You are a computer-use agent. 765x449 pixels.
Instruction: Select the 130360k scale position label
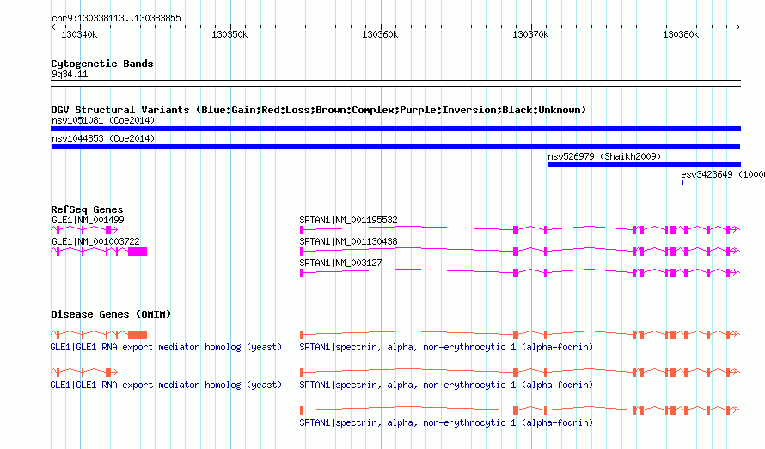380,34
